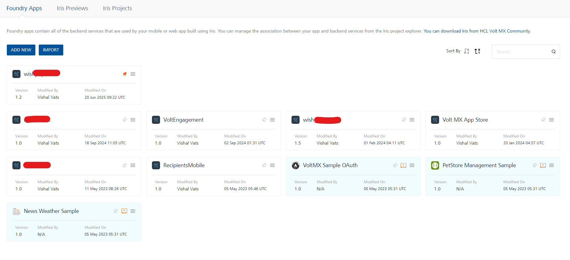Click icon of app modified 18 Sep 2024
This screenshot has height=260, width=570.
(16, 120)
